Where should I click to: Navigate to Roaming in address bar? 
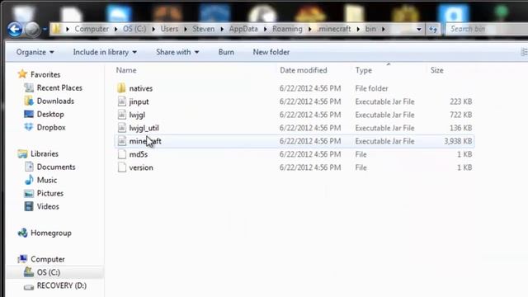click(287, 29)
